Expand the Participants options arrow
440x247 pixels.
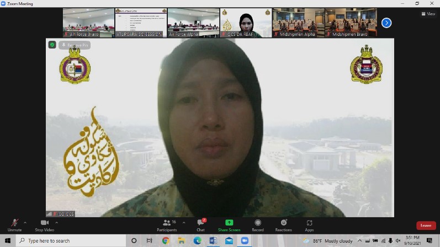(184, 223)
